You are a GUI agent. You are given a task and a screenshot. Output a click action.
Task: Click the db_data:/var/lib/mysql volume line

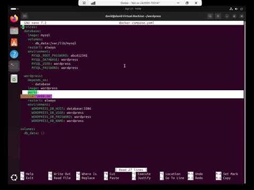53,43
